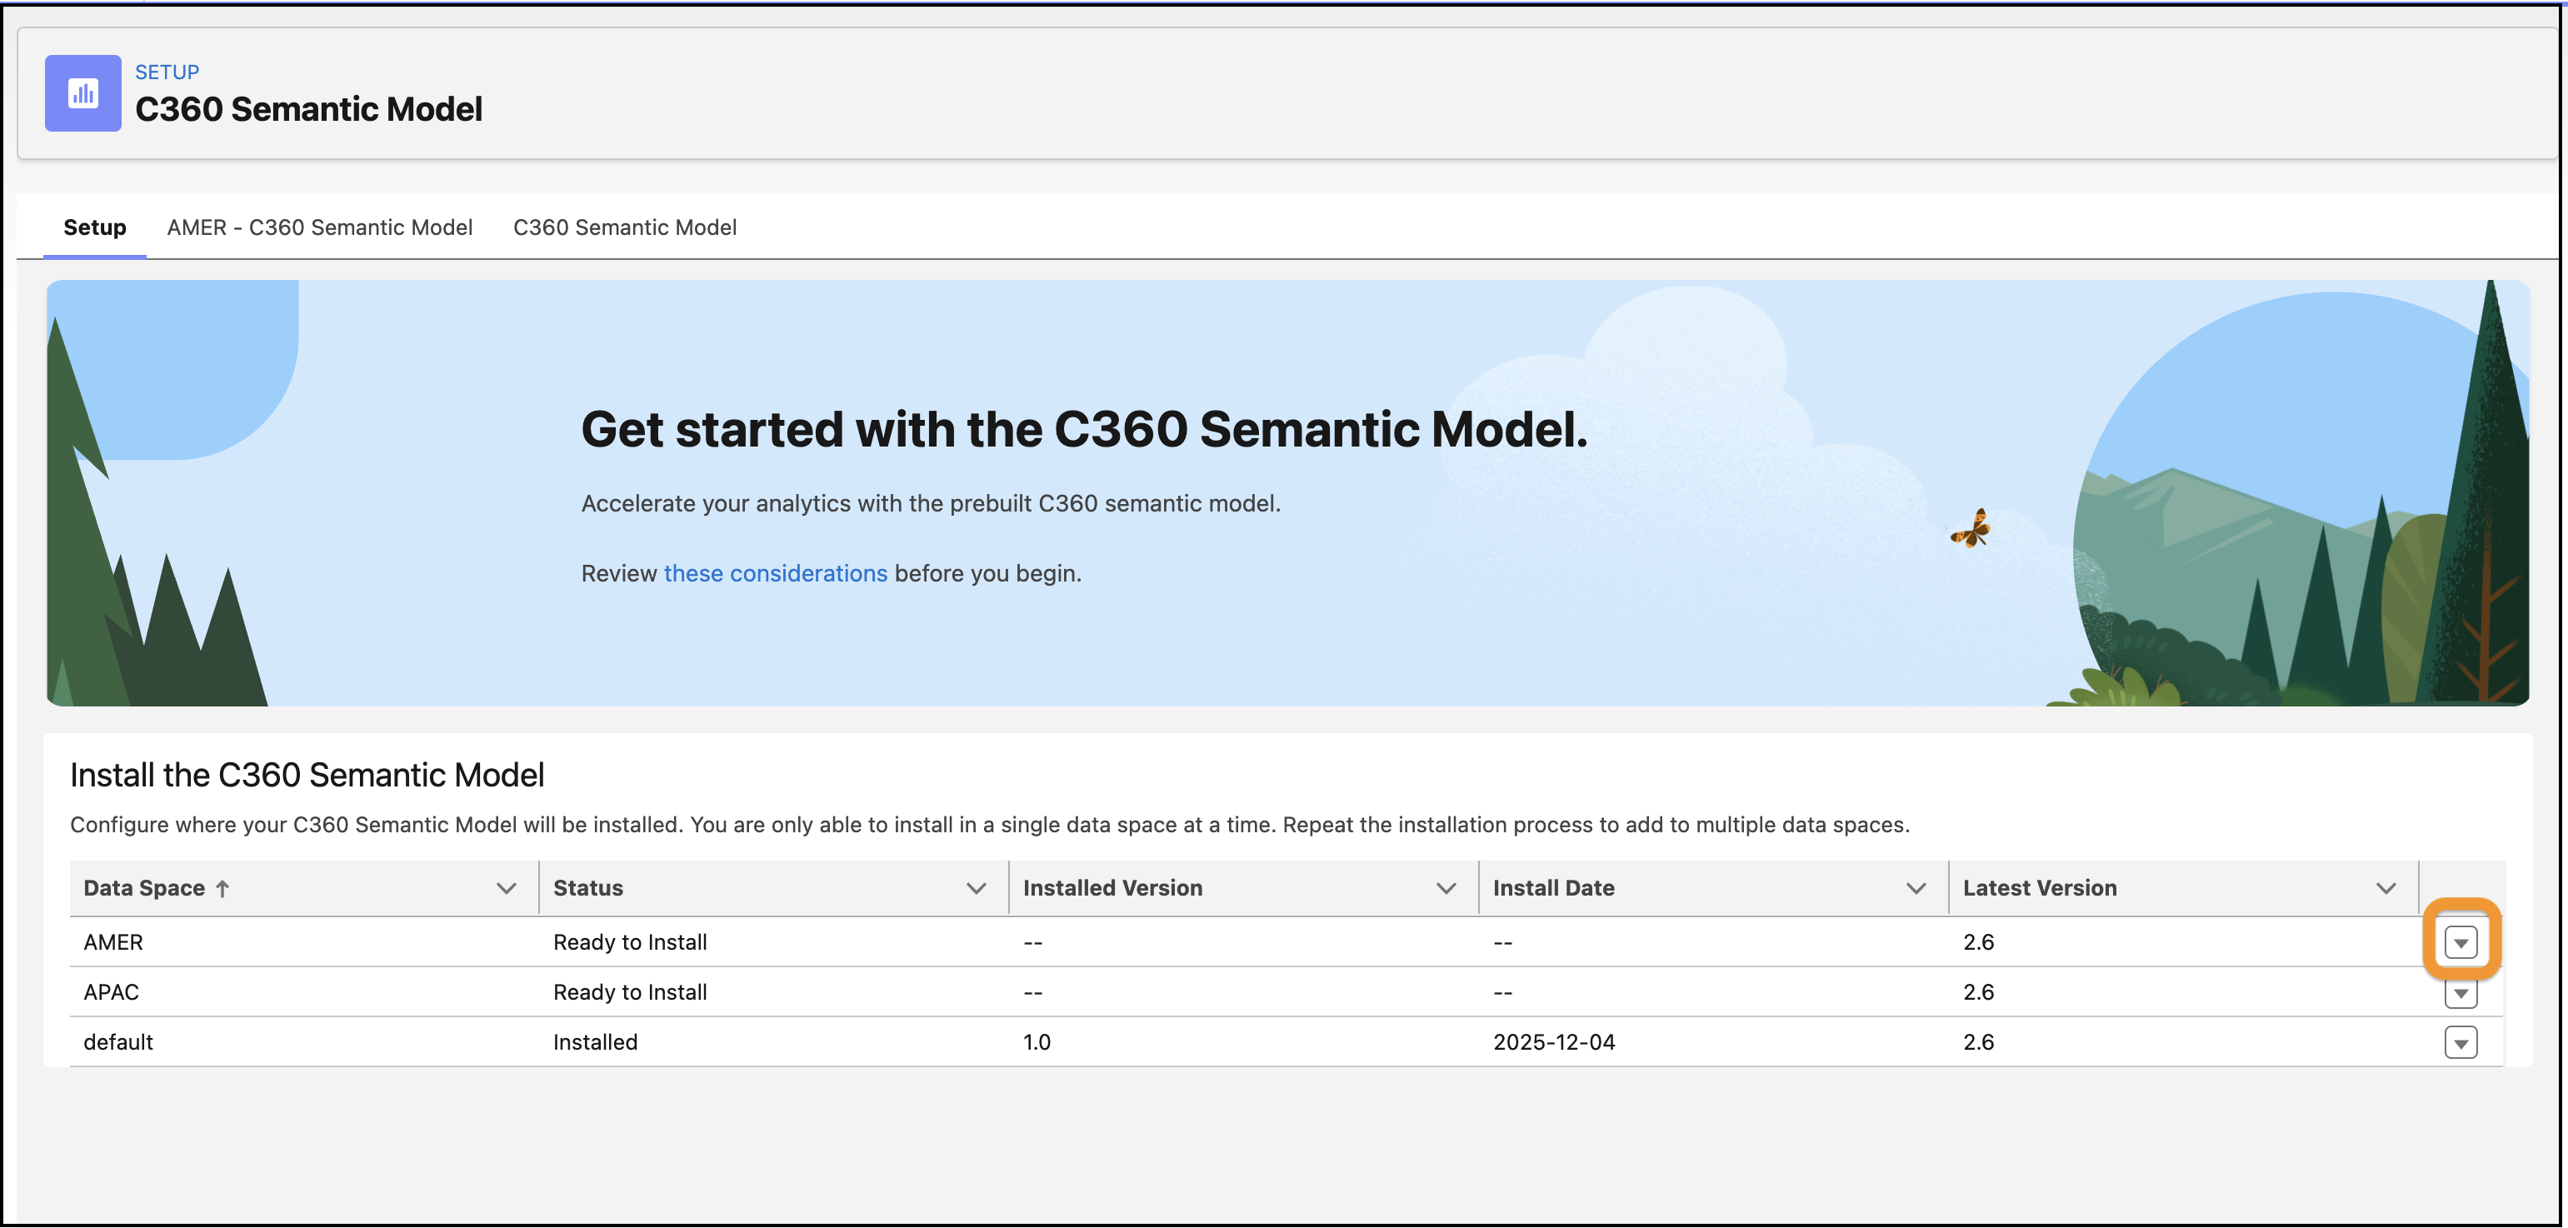
Task: Switch to the Setup tab
Action: coord(95,227)
